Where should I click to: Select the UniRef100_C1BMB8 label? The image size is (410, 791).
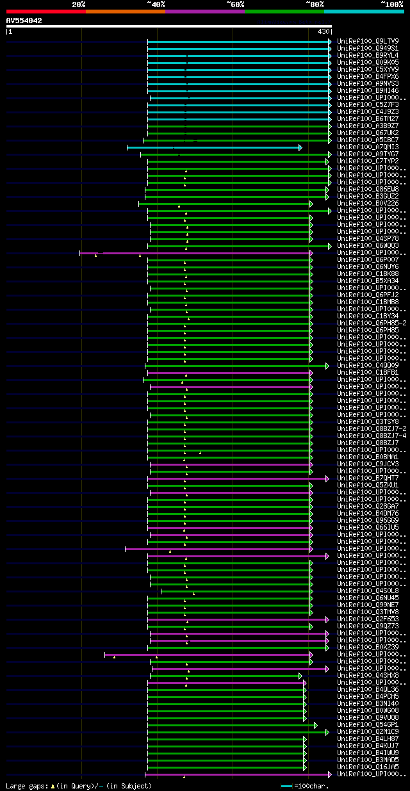pos(368,302)
